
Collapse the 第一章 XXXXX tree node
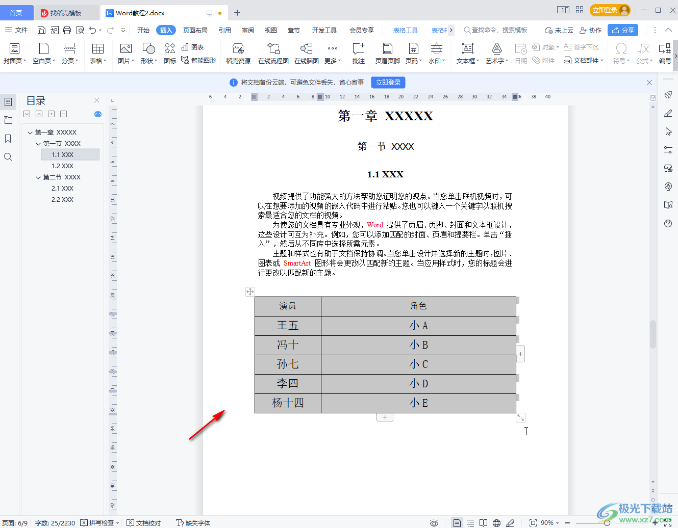[x=30, y=133]
